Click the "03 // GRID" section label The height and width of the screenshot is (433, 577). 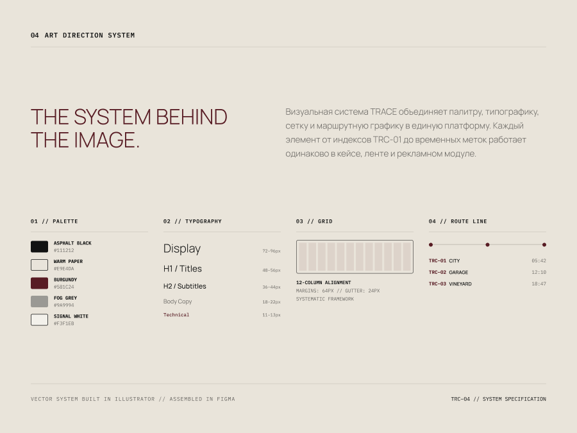coord(314,221)
